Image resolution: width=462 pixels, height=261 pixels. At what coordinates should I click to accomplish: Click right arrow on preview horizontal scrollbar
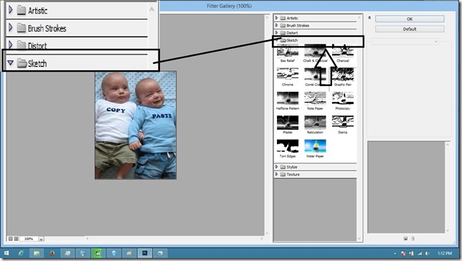coord(261,238)
